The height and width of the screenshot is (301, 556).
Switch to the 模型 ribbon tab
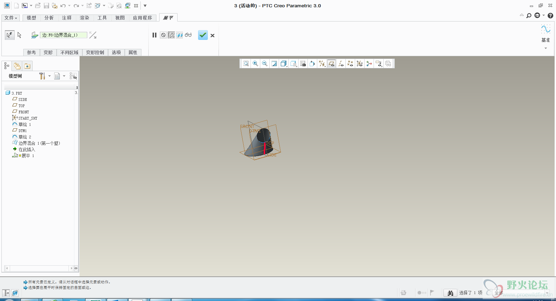pos(31,18)
